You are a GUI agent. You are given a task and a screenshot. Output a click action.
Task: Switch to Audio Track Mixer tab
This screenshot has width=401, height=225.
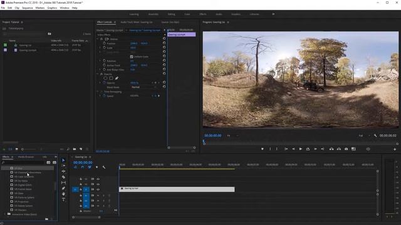[x=137, y=22]
